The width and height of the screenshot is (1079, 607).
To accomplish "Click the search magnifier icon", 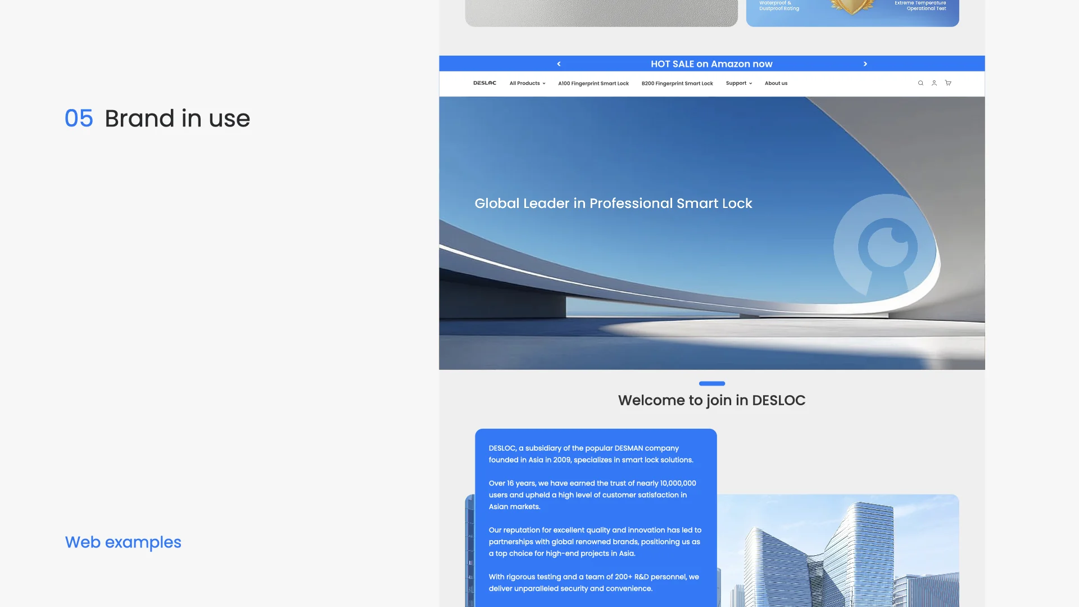I will pos(921,83).
